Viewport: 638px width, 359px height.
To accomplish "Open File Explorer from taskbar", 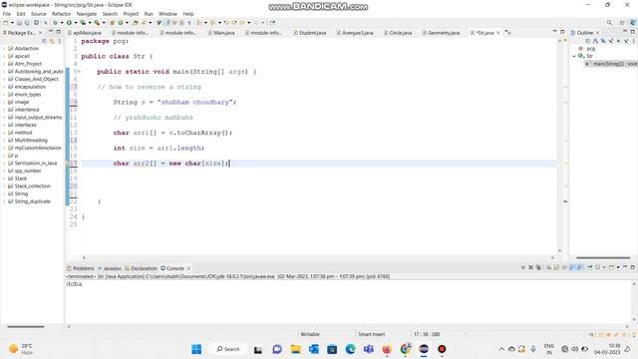I will 295,349.
